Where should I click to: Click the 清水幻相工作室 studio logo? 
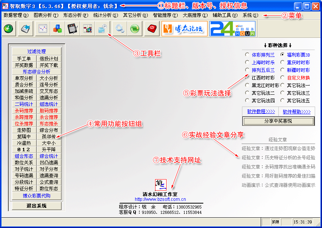(160, 184)
